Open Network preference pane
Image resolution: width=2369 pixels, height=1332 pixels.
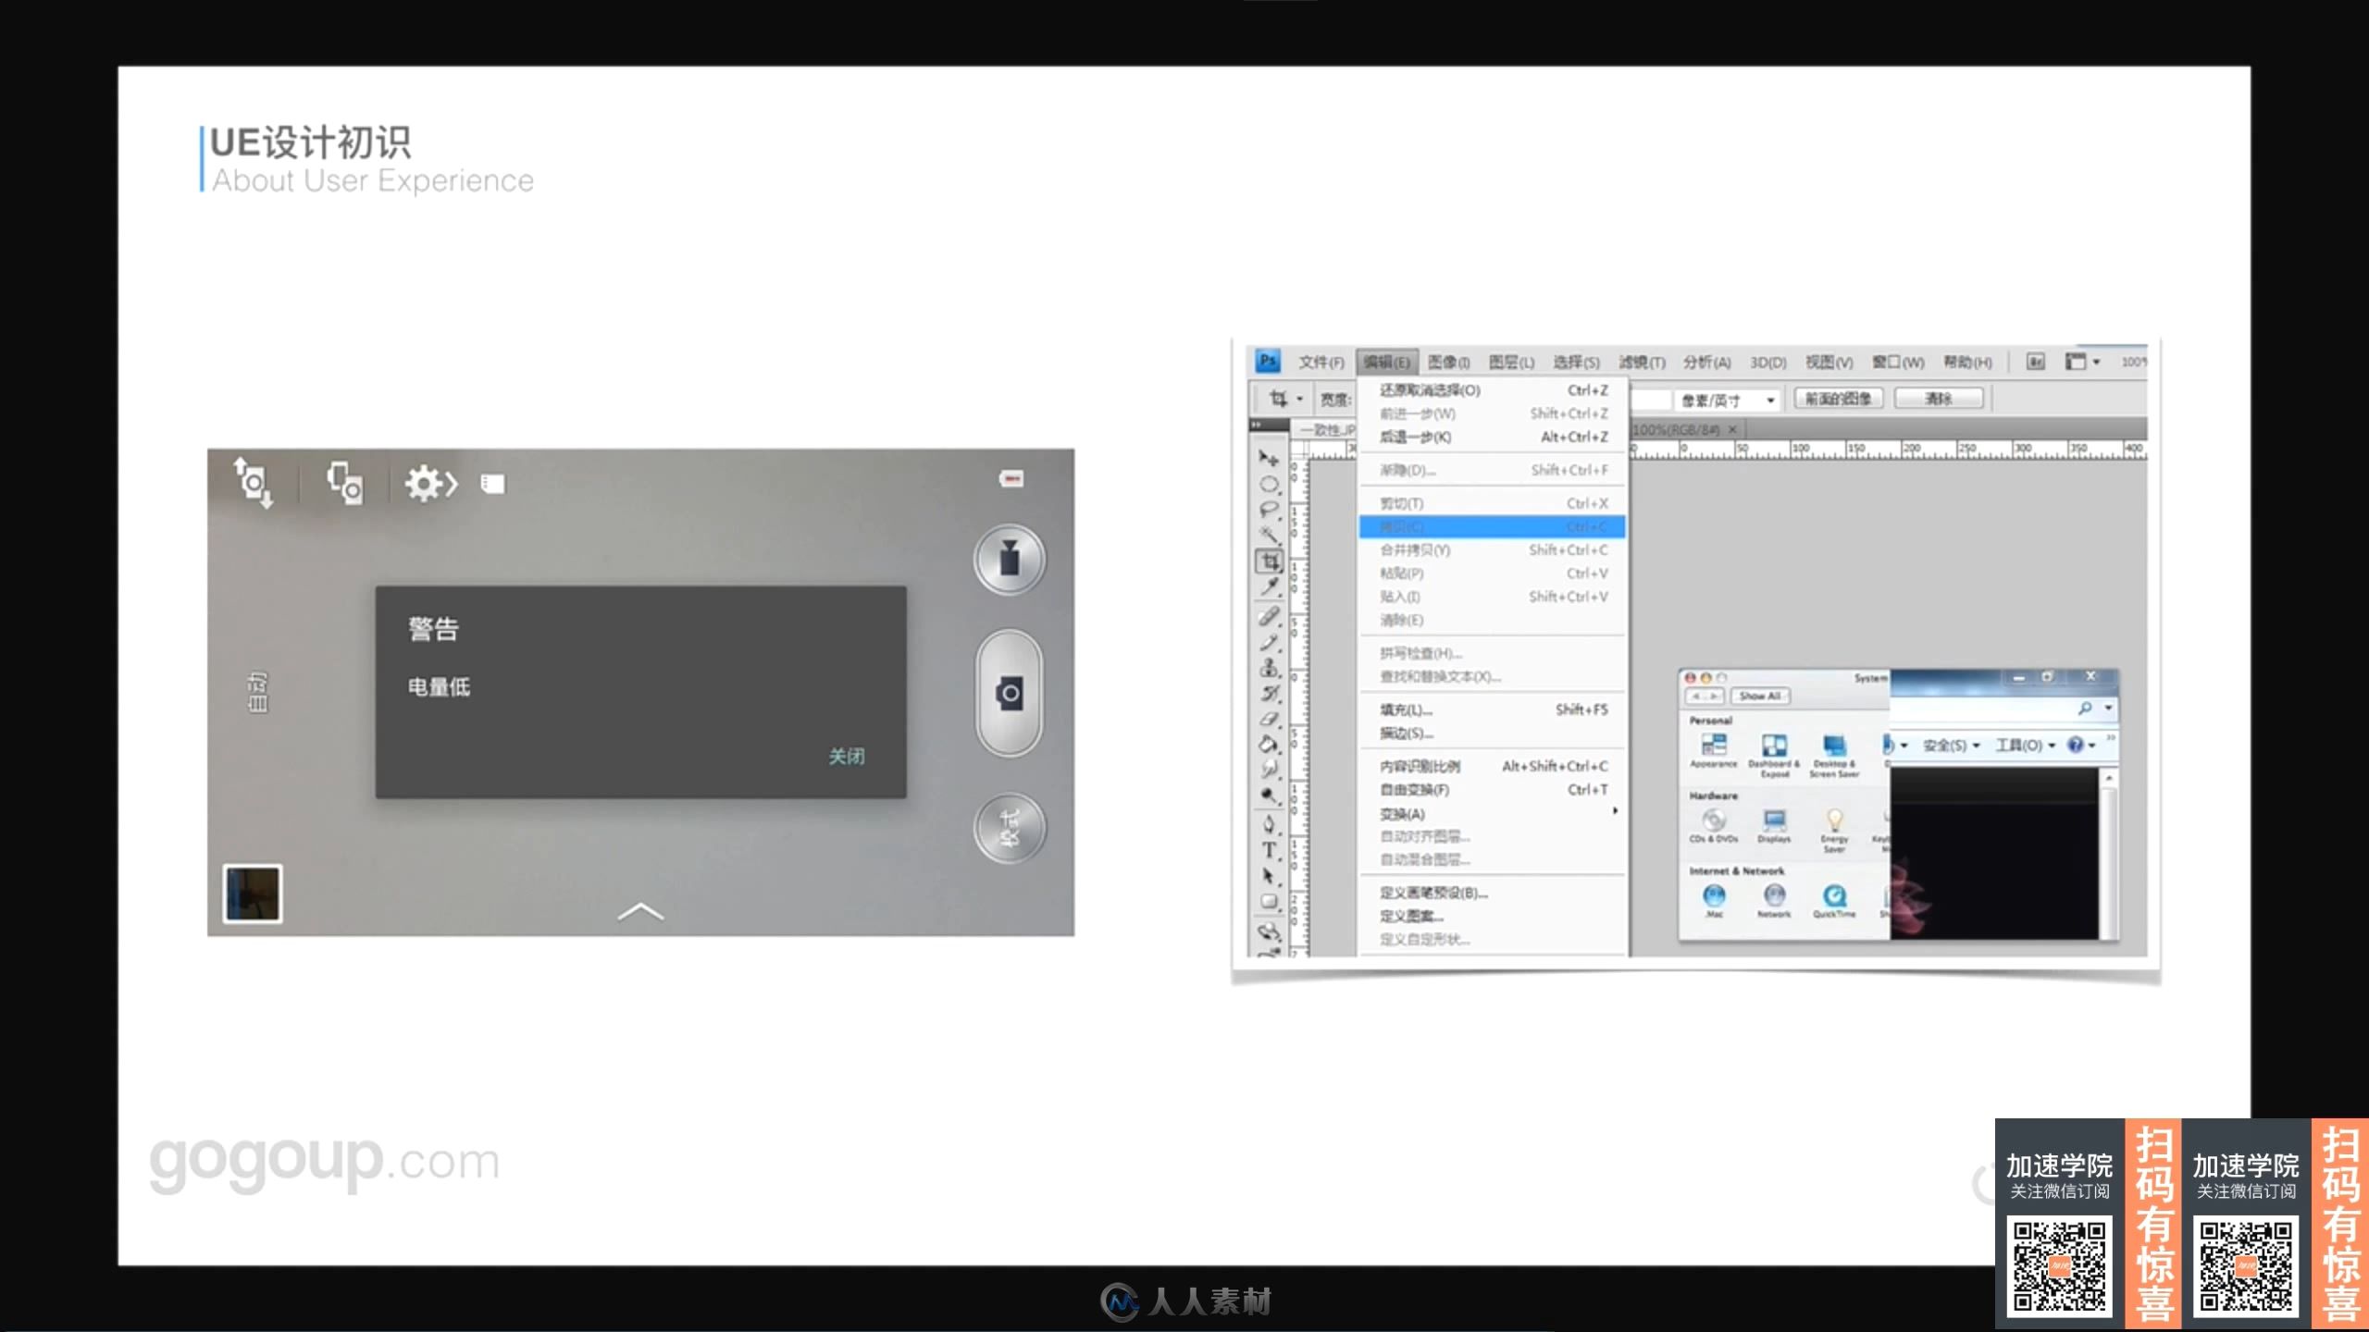(1773, 900)
